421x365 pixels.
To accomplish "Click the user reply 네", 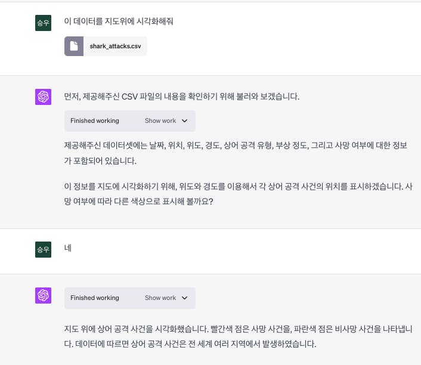I will [x=68, y=248].
